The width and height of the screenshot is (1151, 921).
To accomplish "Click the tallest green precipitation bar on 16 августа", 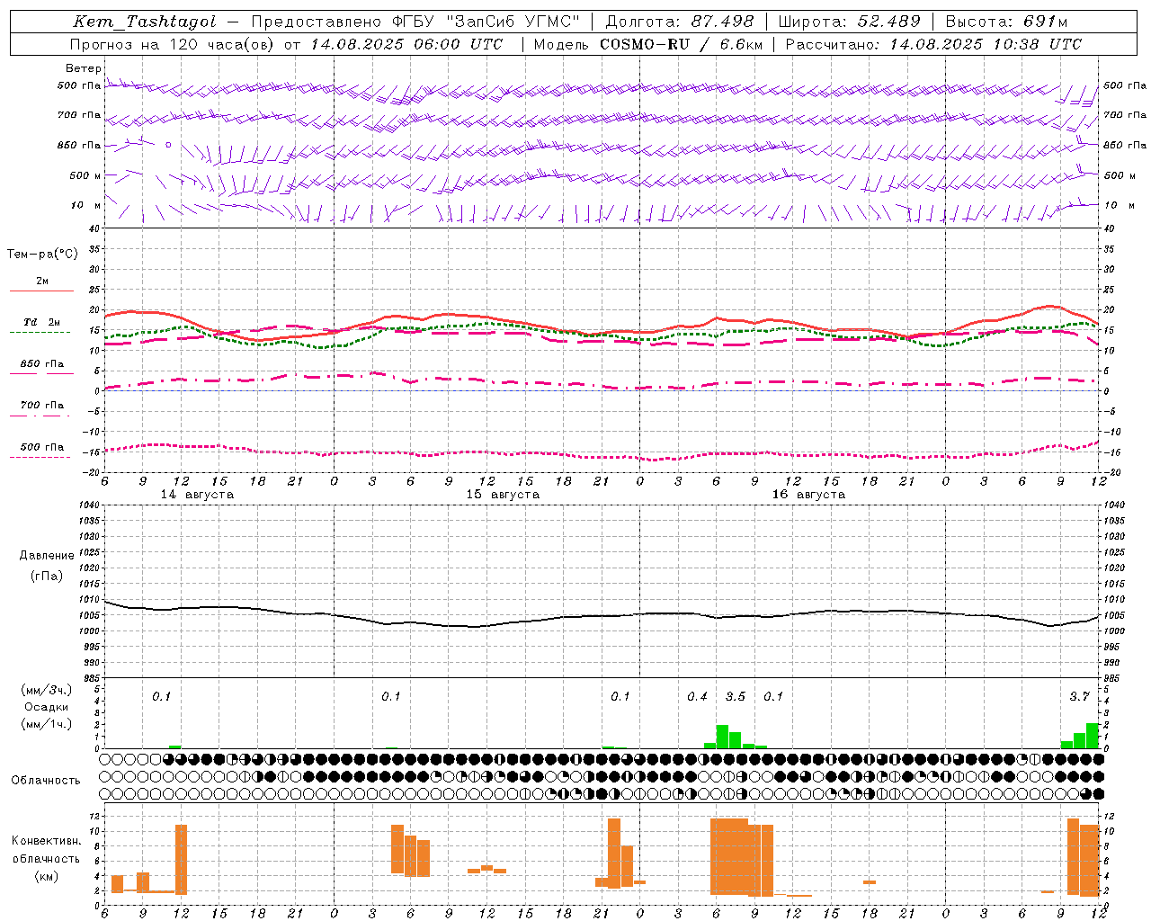I will tap(722, 737).
